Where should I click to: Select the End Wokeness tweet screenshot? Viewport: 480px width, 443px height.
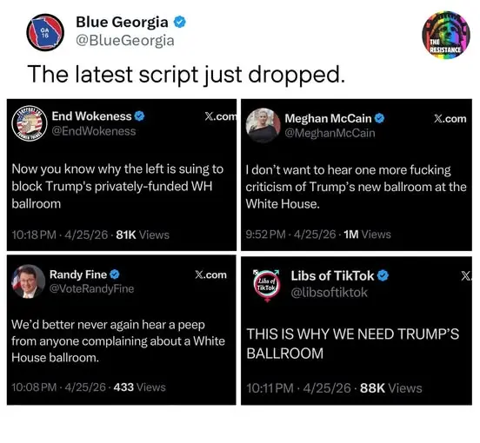click(122, 175)
